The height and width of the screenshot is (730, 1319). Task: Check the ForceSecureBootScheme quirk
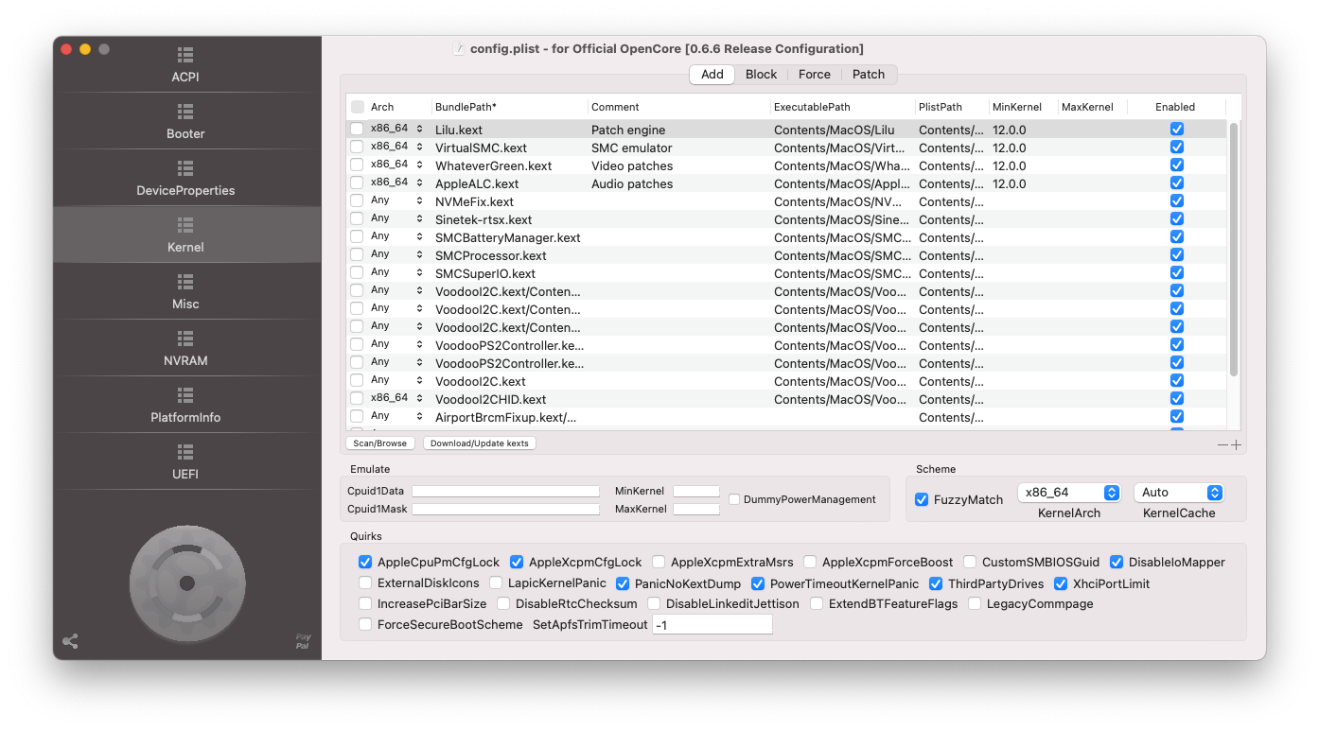365,624
